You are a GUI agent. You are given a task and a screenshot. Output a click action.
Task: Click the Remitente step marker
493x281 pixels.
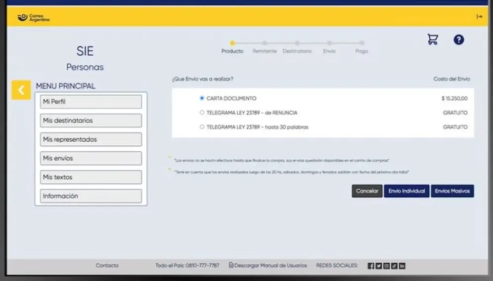coord(265,43)
